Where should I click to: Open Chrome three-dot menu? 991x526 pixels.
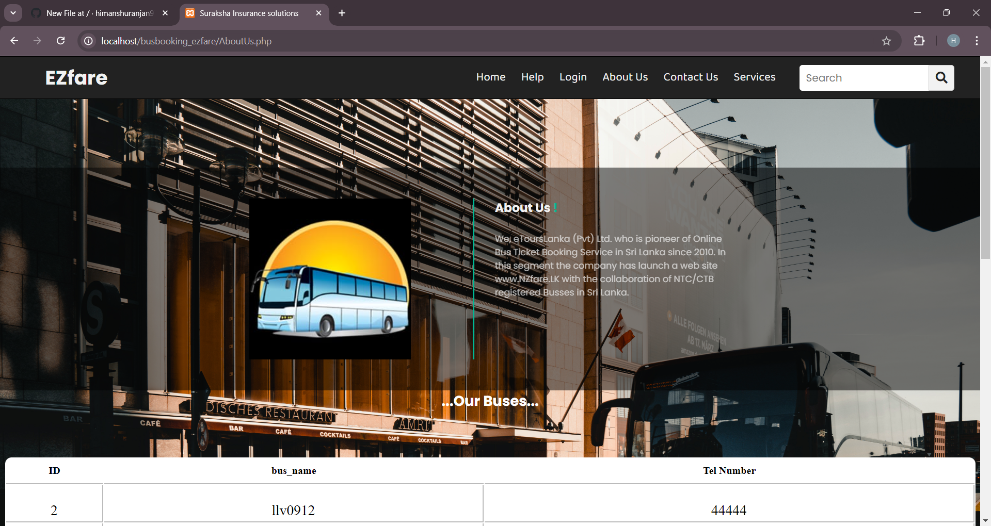tap(977, 41)
